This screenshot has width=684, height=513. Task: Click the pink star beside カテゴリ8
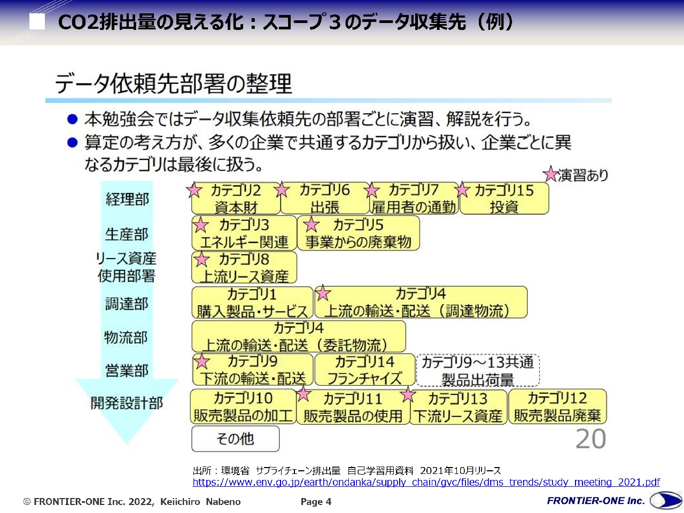201,260
